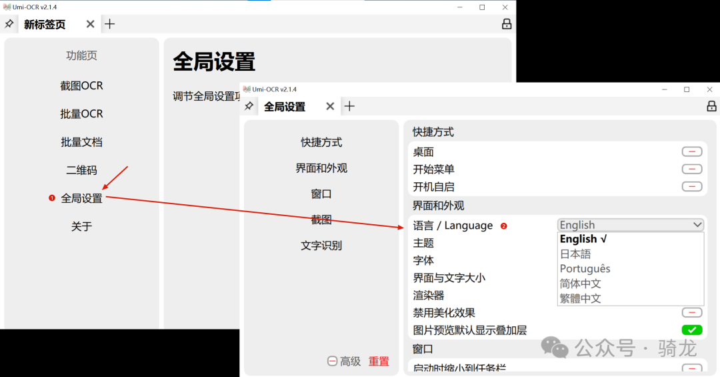Image resolution: width=720 pixels, height=377 pixels.
Task: Add a new tab in the back window
Action: [x=110, y=24]
